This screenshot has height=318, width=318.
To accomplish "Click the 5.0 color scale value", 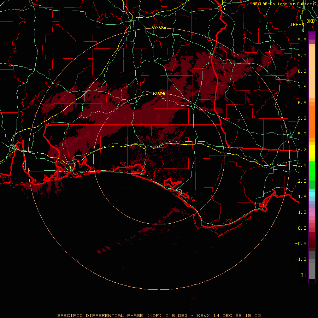I will click(x=302, y=134).
